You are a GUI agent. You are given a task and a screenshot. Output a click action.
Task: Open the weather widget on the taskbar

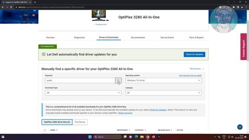[3, 137]
